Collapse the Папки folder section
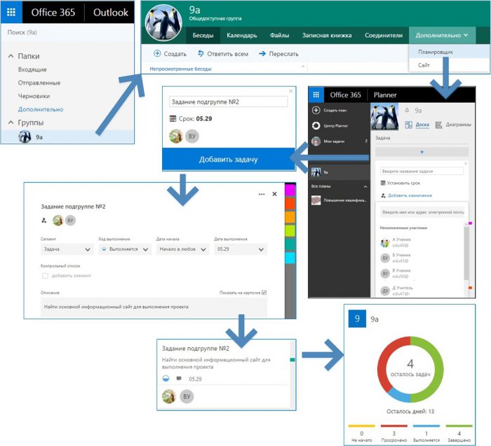 [x=11, y=56]
